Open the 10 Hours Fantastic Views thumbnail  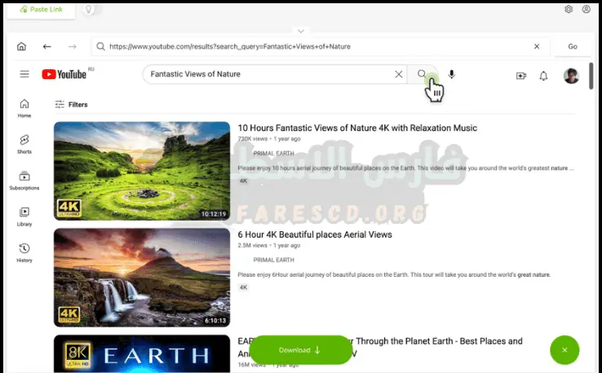[x=142, y=171]
